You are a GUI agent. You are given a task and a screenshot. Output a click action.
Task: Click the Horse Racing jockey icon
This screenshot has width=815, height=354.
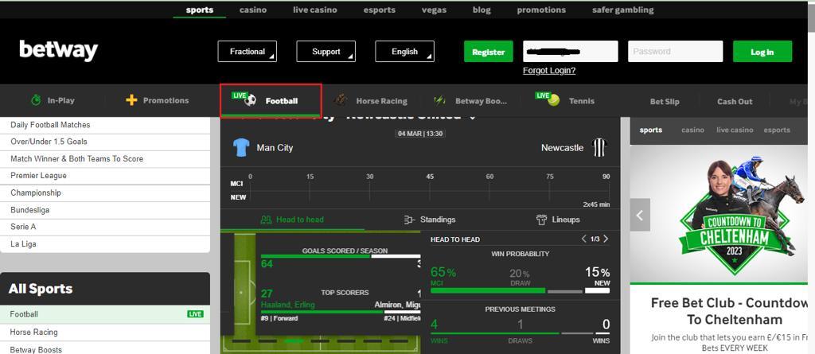(x=341, y=100)
